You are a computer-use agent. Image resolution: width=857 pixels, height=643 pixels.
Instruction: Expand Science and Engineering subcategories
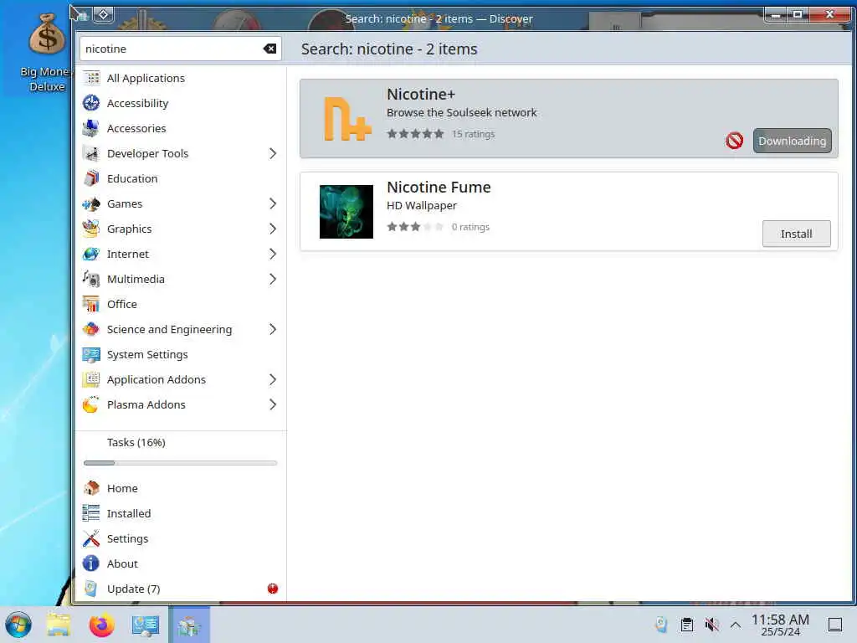coord(273,330)
